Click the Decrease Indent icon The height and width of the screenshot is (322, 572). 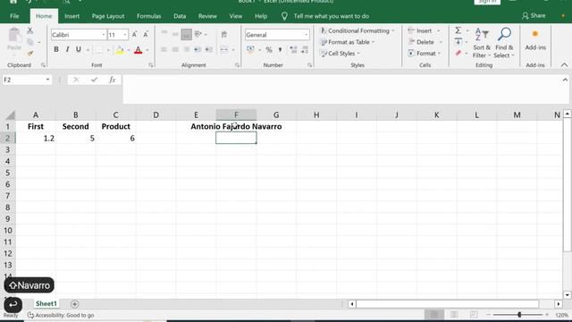pyautogui.click(x=198, y=50)
